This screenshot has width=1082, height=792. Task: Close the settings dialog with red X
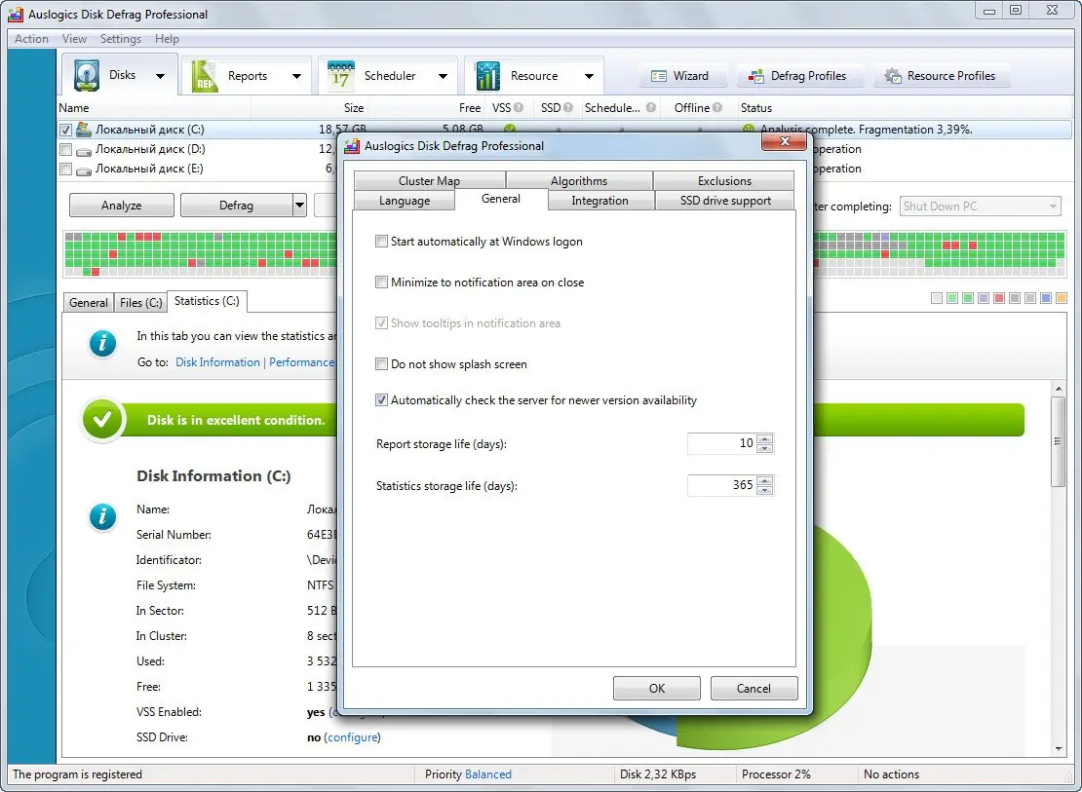click(784, 141)
